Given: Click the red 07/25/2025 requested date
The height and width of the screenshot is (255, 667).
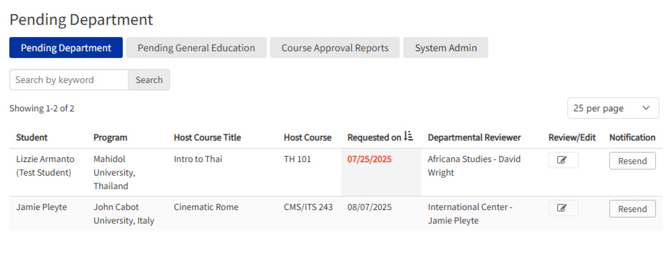Looking at the screenshot, I should pyautogui.click(x=369, y=159).
